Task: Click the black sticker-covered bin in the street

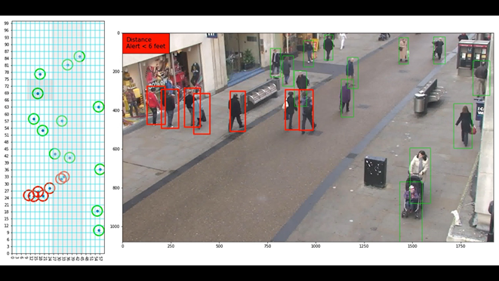Action: [x=375, y=171]
